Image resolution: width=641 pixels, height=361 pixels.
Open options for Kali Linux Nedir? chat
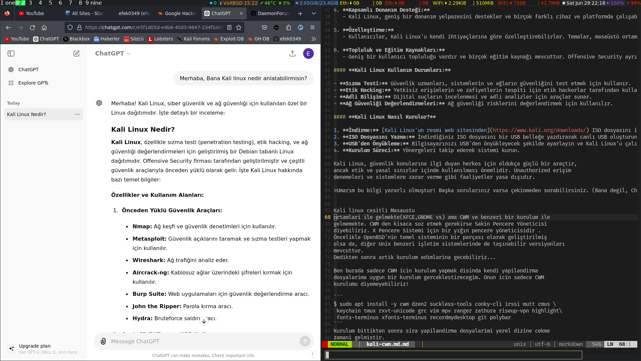pyautogui.click(x=77, y=114)
